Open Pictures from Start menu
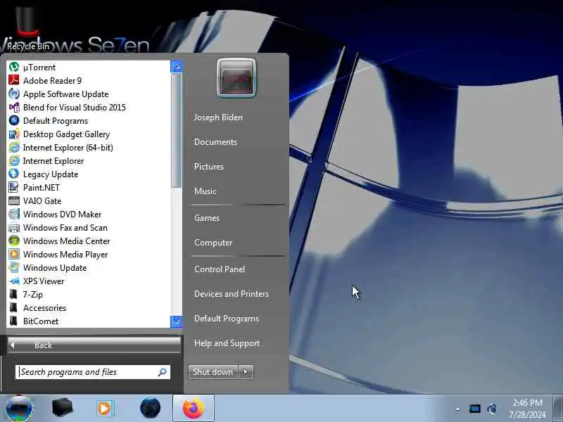This screenshot has width=563, height=422. (209, 167)
